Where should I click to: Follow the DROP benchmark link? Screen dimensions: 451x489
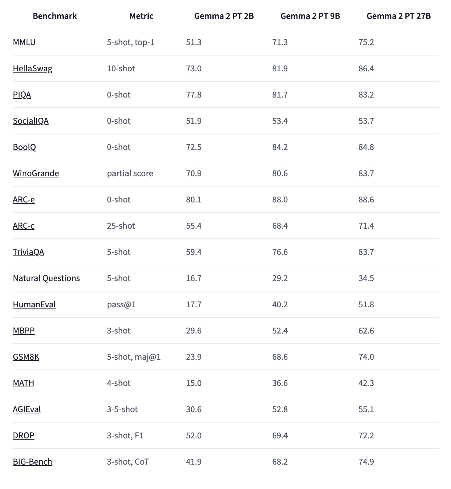tap(23, 435)
